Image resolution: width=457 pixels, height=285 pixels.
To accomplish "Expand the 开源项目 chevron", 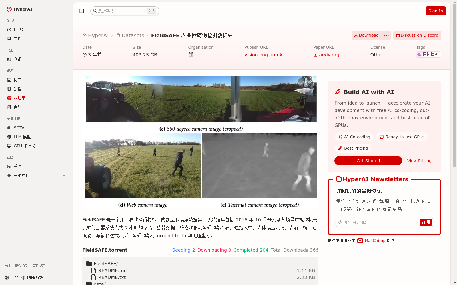I will 64,176.
